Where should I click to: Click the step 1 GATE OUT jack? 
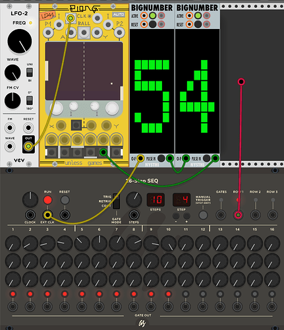coord(13,306)
